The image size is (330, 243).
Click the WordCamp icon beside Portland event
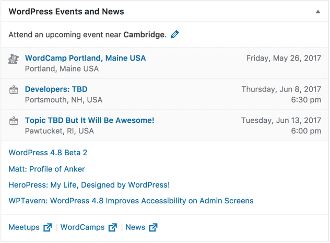click(14, 59)
